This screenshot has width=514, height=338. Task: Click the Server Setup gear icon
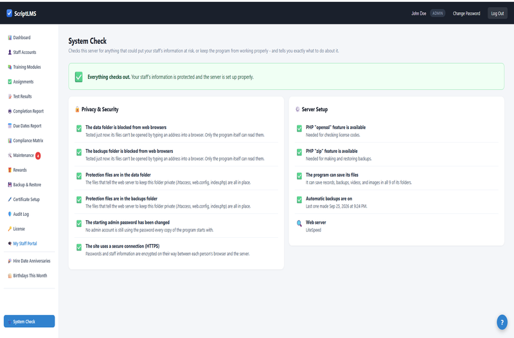pos(297,109)
